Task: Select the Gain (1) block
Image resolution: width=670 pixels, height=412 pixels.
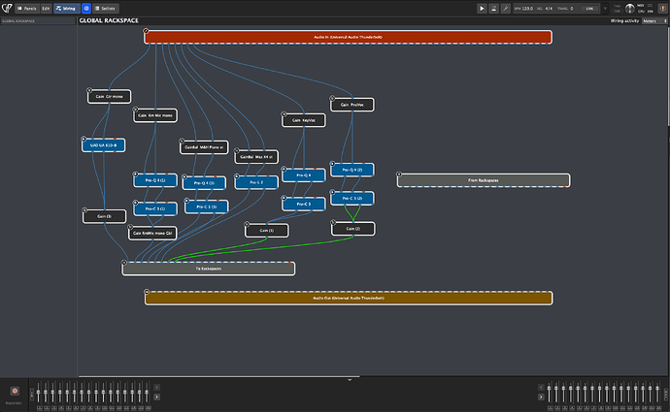Action: click(x=267, y=231)
